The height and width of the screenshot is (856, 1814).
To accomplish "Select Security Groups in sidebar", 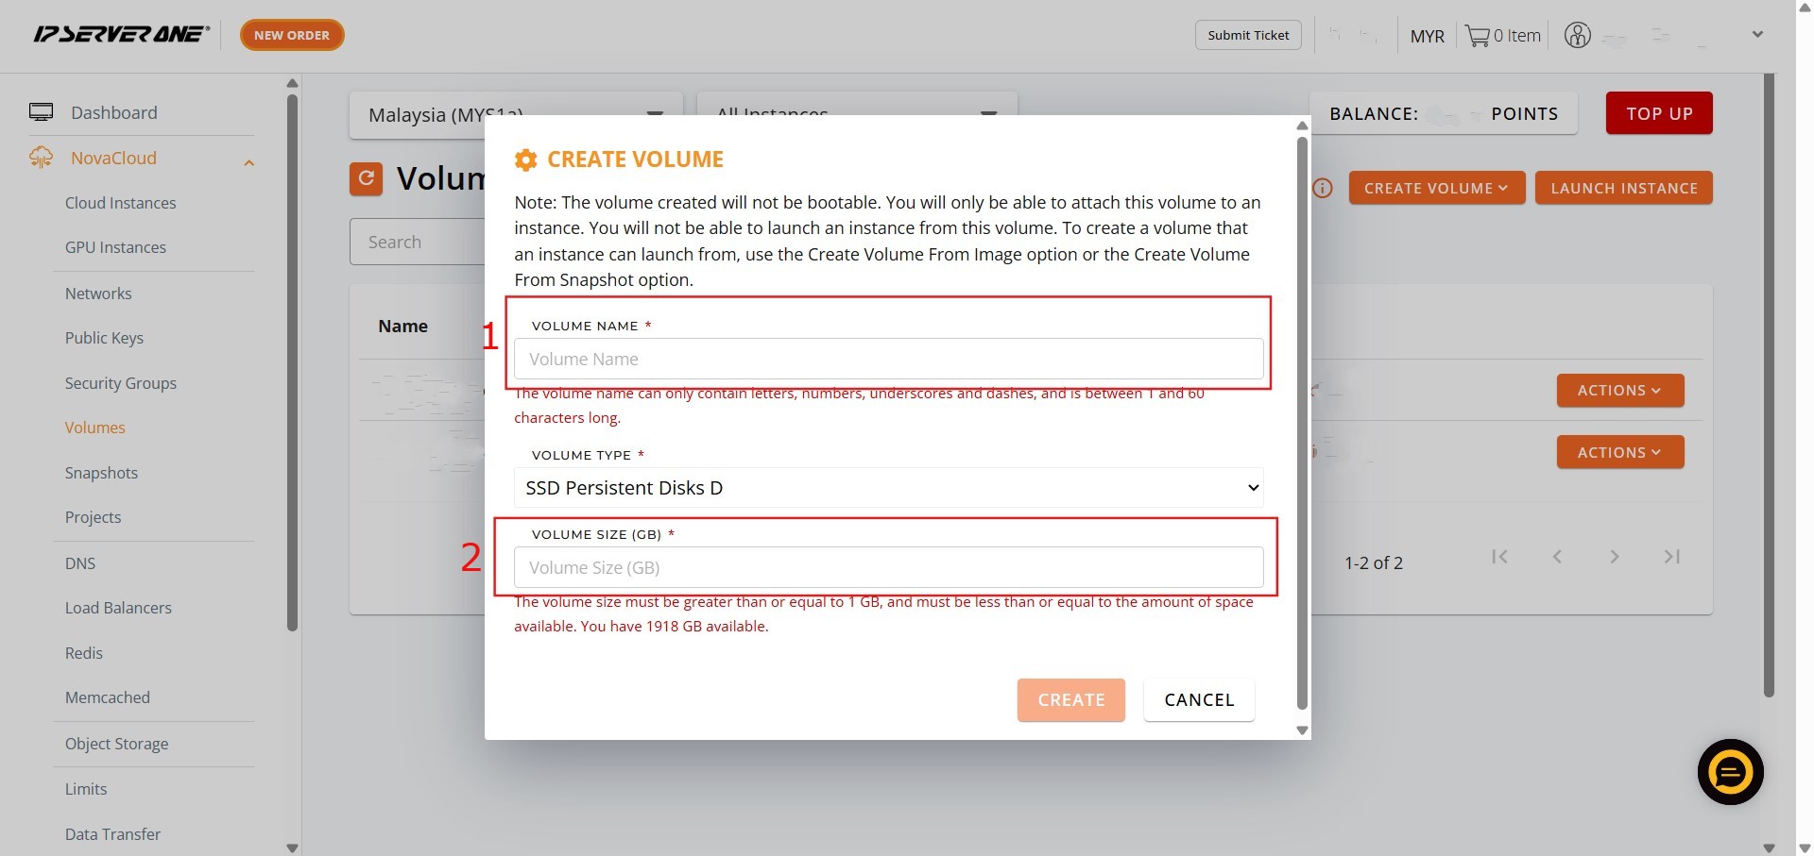I will (x=120, y=383).
